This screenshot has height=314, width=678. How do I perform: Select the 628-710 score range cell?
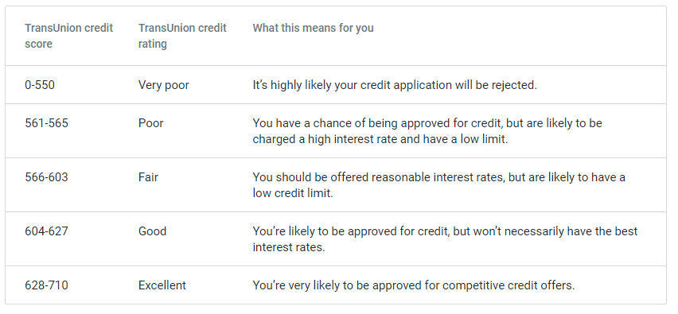pos(46,285)
